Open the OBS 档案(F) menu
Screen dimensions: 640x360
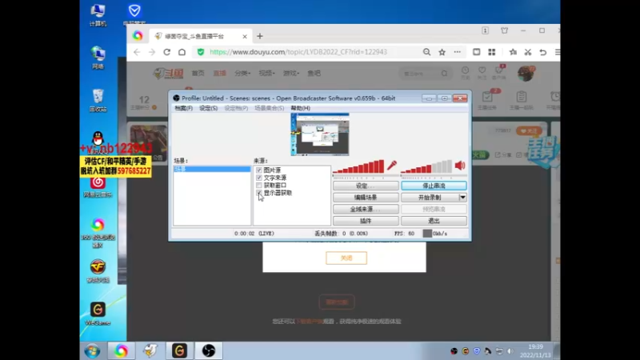point(183,108)
